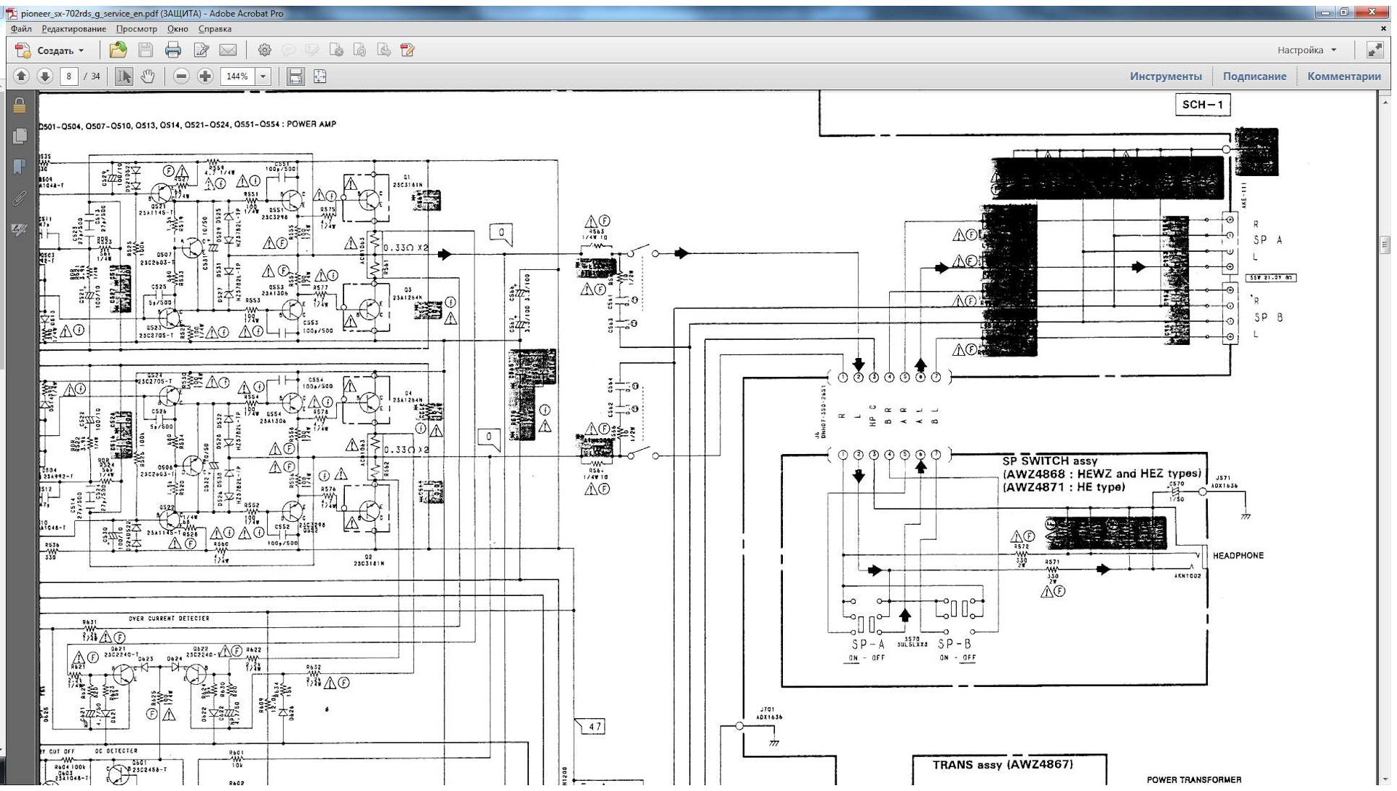Open the Подписание pane
1397x791 pixels.
pyautogui.click(x=1254, y=76)
